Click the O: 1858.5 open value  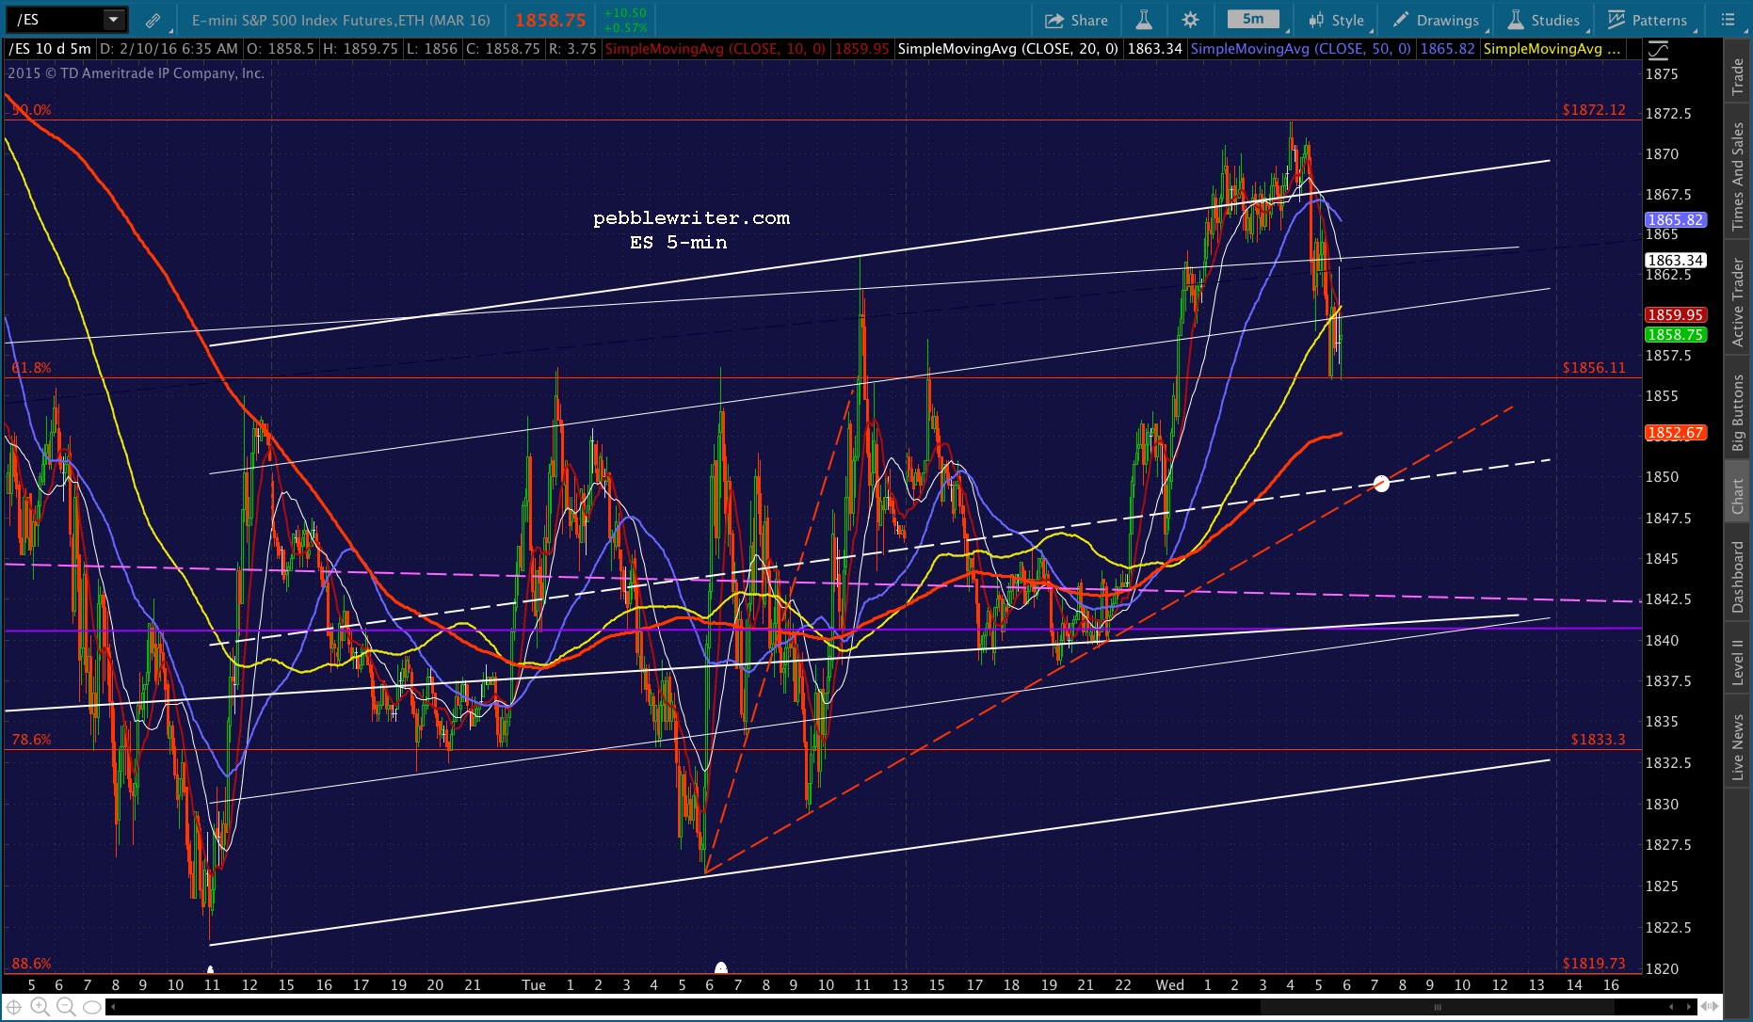281,49
